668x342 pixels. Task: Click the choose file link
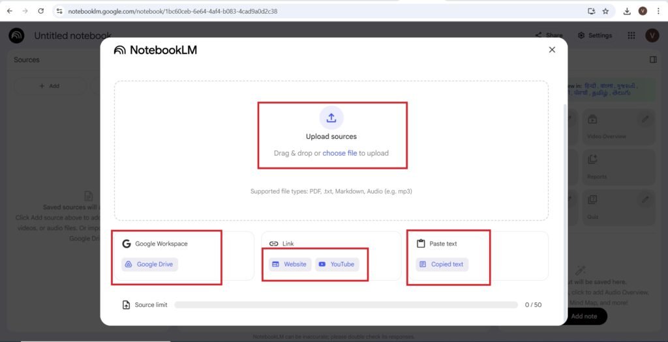[339, 153]
